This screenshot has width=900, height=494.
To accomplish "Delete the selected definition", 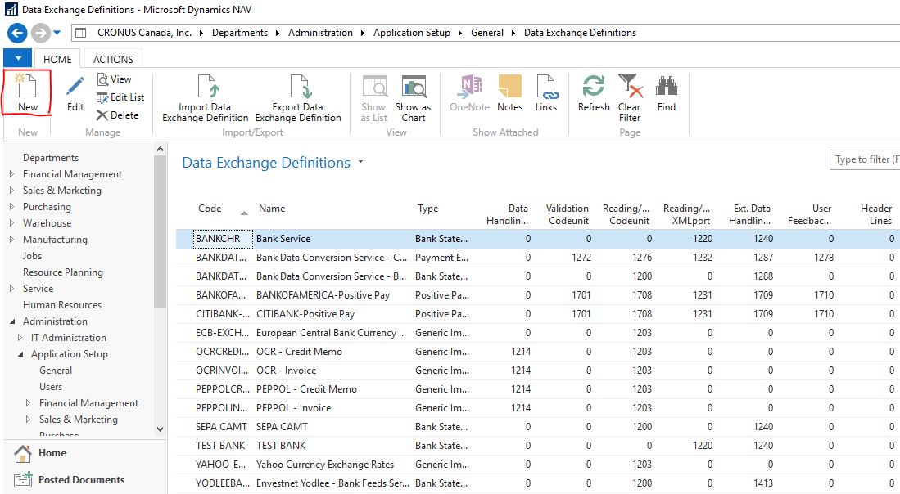I will [x=118, y=115].
